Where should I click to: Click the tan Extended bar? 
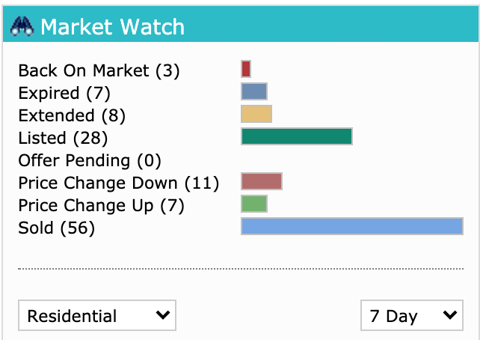(x=256, y=114)
